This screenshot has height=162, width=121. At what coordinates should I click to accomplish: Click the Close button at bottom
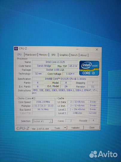(x=92, y=127)
